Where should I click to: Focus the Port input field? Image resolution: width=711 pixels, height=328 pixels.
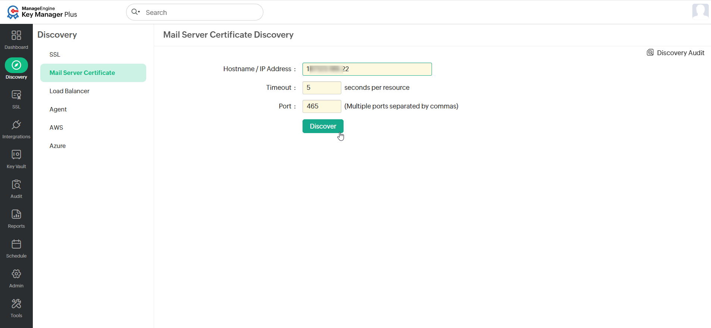pyautogui.click(x=322, y=106)
